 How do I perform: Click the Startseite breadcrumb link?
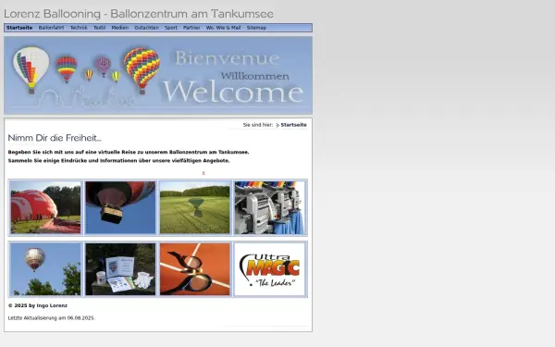(x=294, y=125)
